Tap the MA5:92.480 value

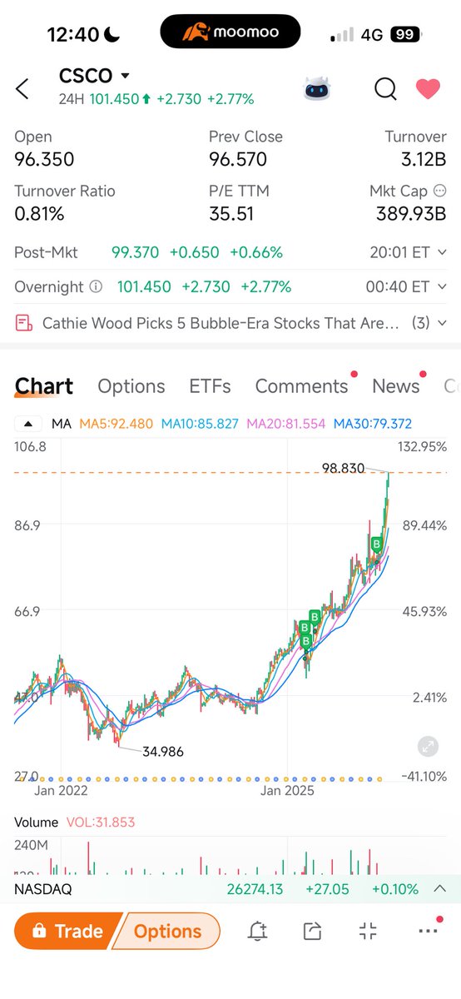coord(116,424)
